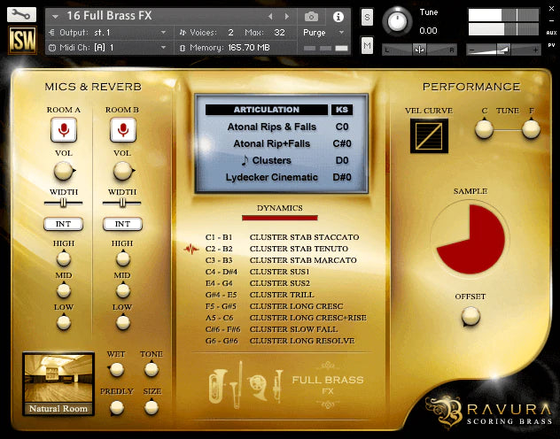
Task: Click the reverb TONE knob
Action: pyautogui.click(x=152, y=369)
